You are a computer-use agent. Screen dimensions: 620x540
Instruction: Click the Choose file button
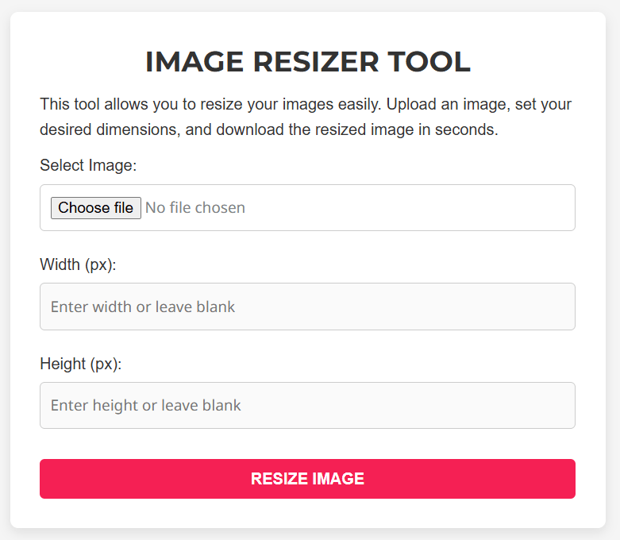[95, 208]
